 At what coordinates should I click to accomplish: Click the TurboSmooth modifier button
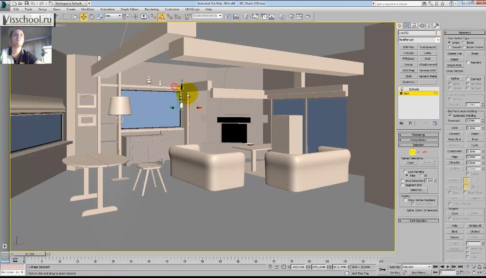coord(428,47)
